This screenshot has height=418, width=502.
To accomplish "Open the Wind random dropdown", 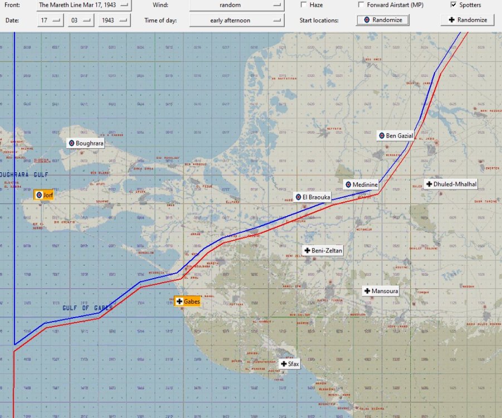I will [237, 5].
